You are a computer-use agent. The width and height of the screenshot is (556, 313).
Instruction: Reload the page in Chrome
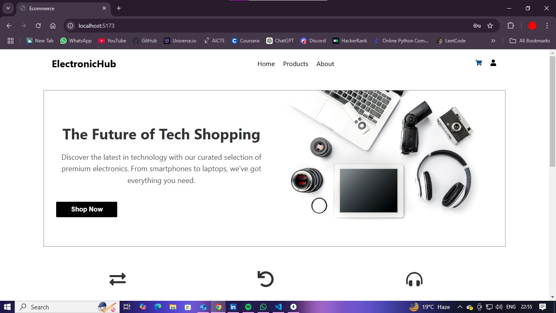pyautogui.click(x=38, y=26)
